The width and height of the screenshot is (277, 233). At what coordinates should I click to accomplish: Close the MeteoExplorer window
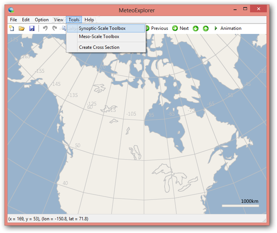tap(258, 9)
